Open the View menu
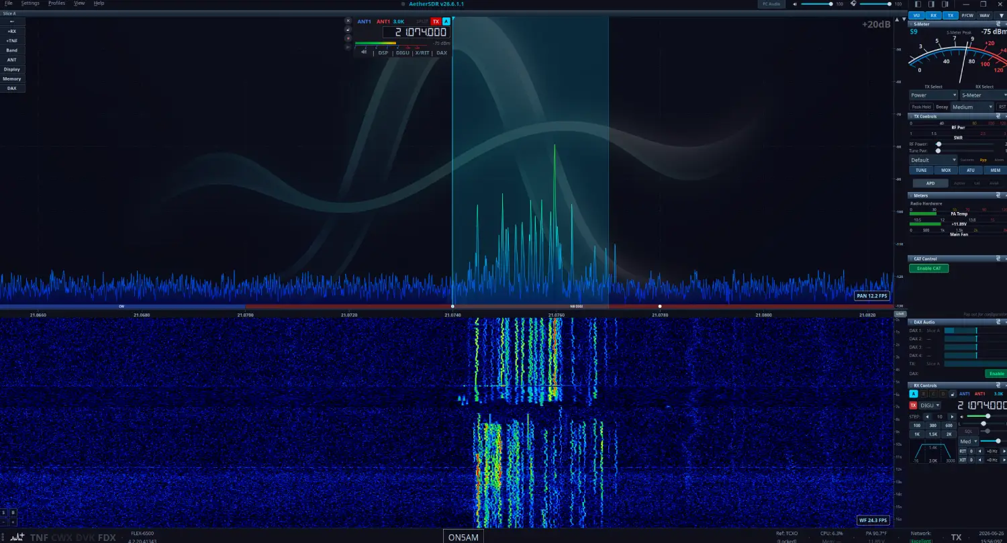Image resolution: width=1007 pixels, height=543 pixels. click(79, 3)
